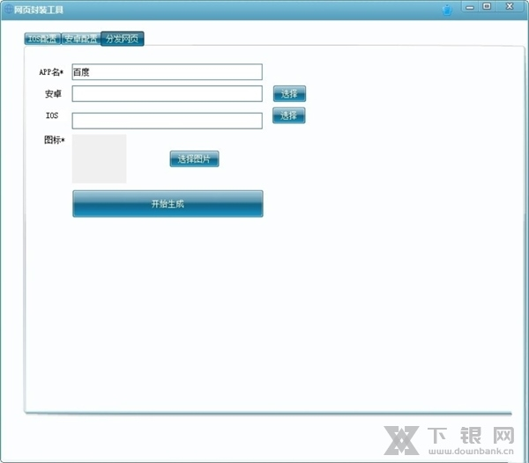
Task: Minimize the 网页封装工具 window
Action: click(470, 7)
